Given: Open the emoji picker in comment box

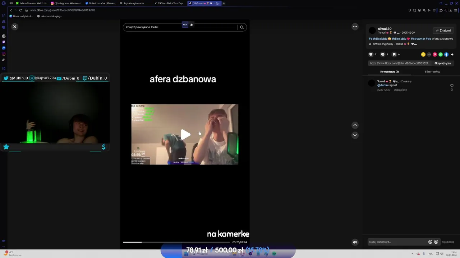Looking at the screenshot, I should click(436, 242).
